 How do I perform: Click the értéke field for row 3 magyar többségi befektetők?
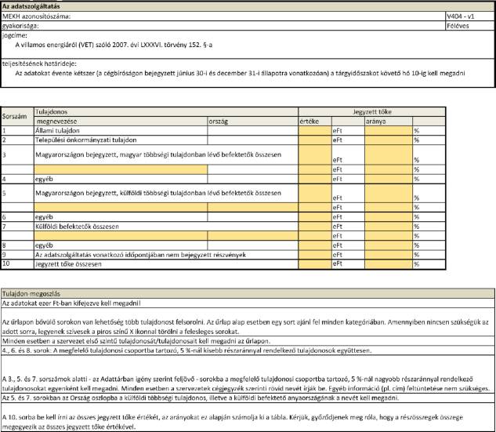click(x=315, y=154)
